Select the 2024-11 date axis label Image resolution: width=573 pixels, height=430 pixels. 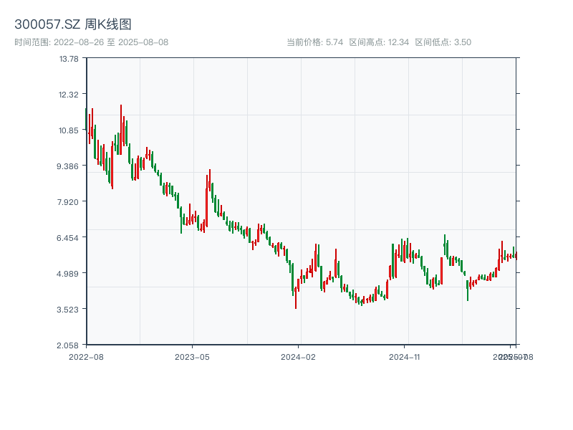click(x=405, y=356)
